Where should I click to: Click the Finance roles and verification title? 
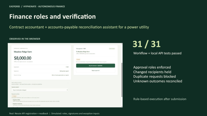coord(52,17)
